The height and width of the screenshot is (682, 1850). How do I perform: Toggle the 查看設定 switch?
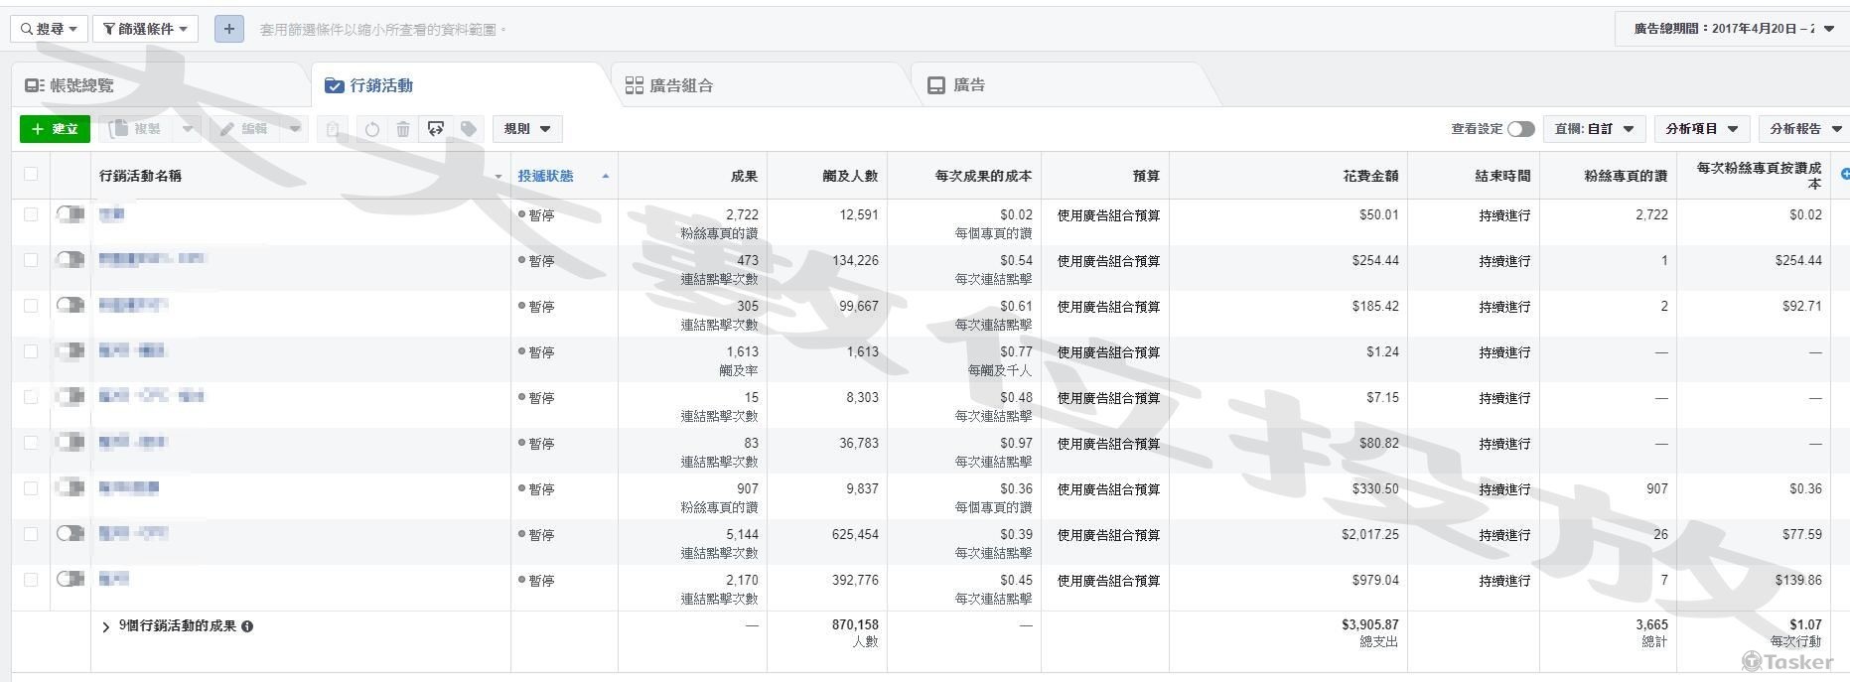click(1520, 129)
